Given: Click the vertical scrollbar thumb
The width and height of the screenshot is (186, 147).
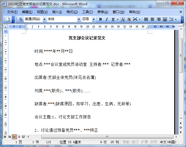Looking at the screenshot, I should pos(181,55).
